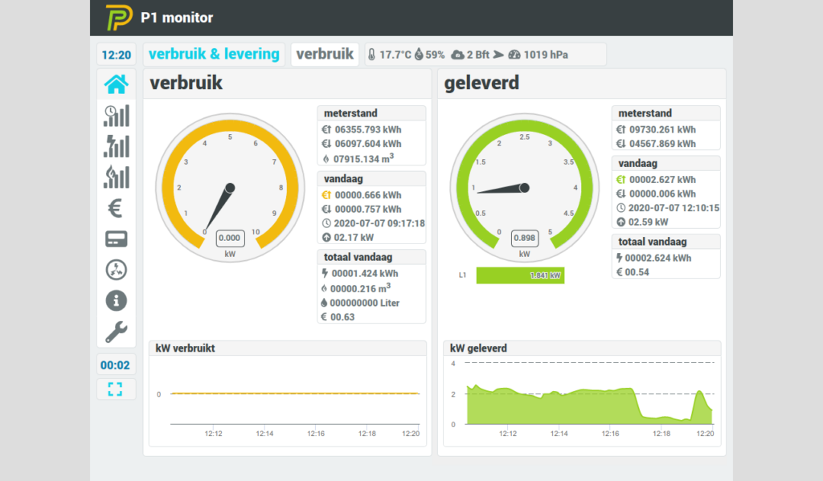Open the phase load circle icon
This screenshot has width=823, height=481.
pyautogui.click(x=116, y=270)
